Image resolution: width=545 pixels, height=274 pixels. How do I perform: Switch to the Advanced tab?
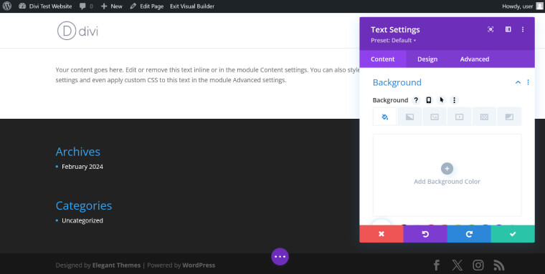(x=475, y=59)
